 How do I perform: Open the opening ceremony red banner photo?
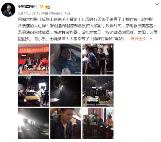point(34,59)
